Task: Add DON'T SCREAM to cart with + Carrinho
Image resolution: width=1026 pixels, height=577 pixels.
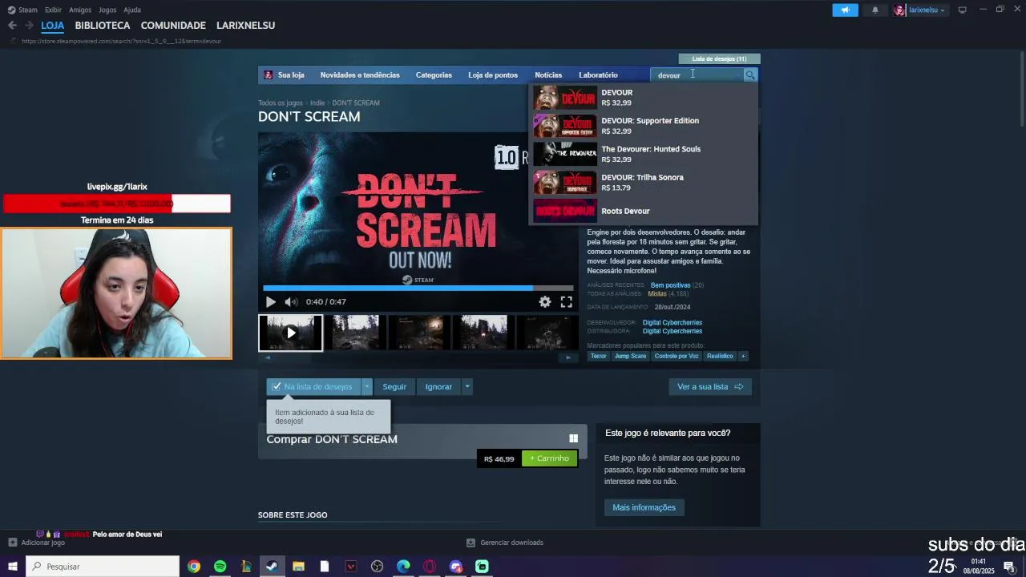Action: [549, 458]
